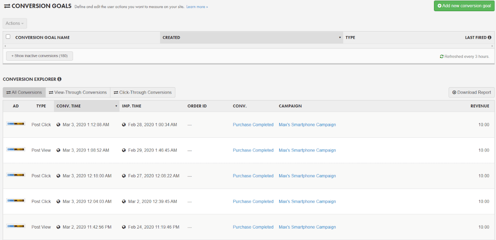The height and width of the screenshot is (240, 496).
Task: Click globe icon beside Mar 3, 2020 1:12:08 AM
Action: pyautogui.click(x=58, y=125)
